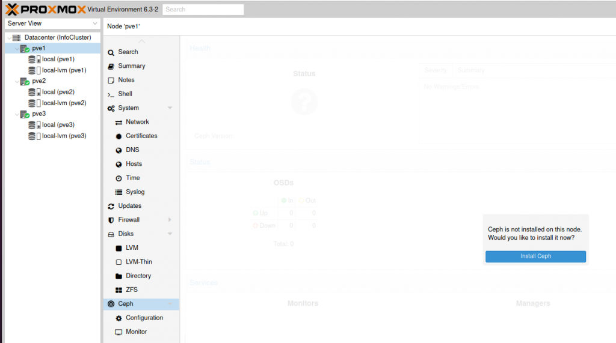The height and width of the screenshot is (343, 616).
Task: Collapse the pve3 tree node
Action: (x=17, y=115)
